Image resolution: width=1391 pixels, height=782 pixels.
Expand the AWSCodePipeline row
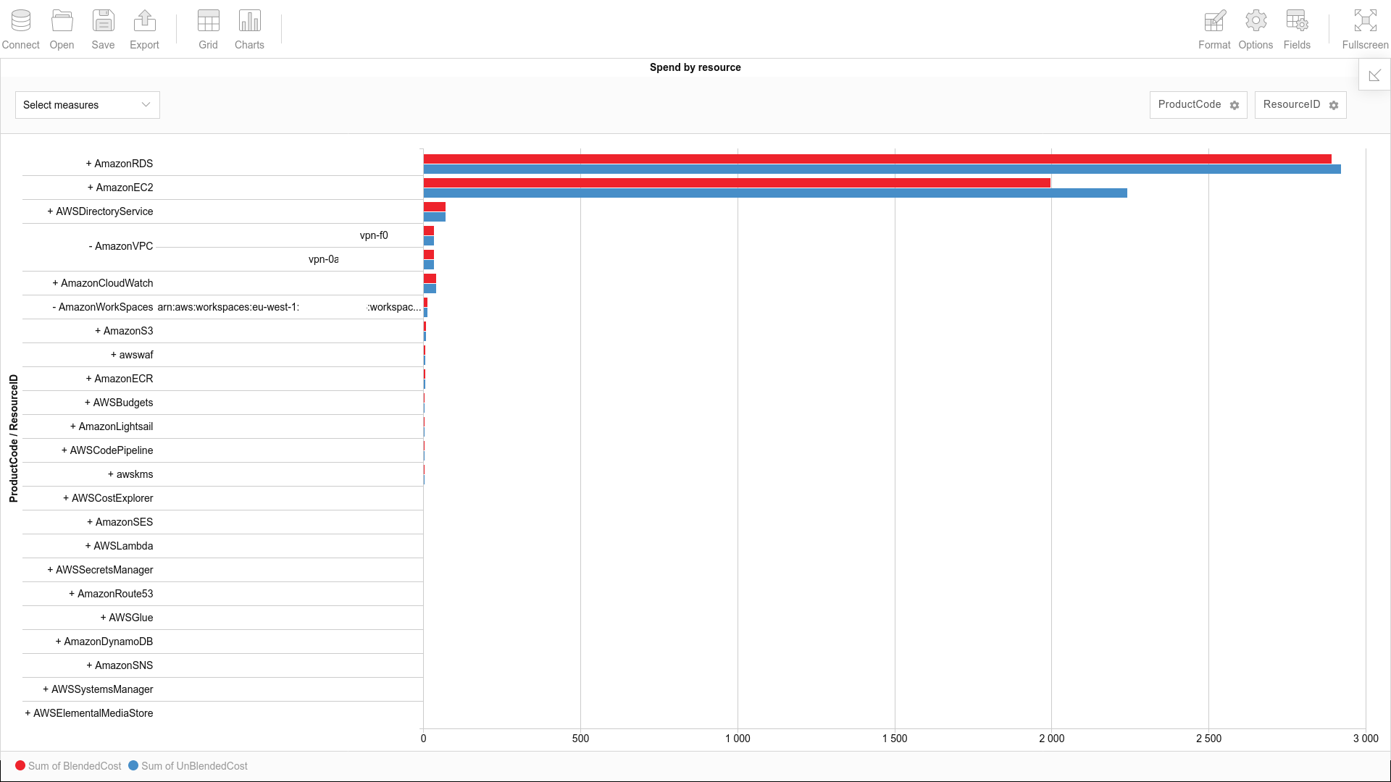[x=107, y=450]
